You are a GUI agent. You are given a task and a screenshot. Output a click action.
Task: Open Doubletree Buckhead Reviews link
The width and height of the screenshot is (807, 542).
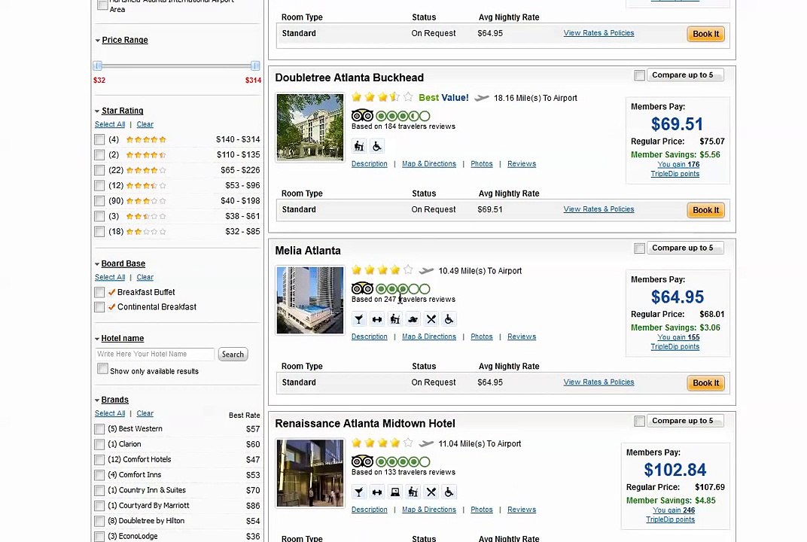pyautogui.click(x=522, y=163)
